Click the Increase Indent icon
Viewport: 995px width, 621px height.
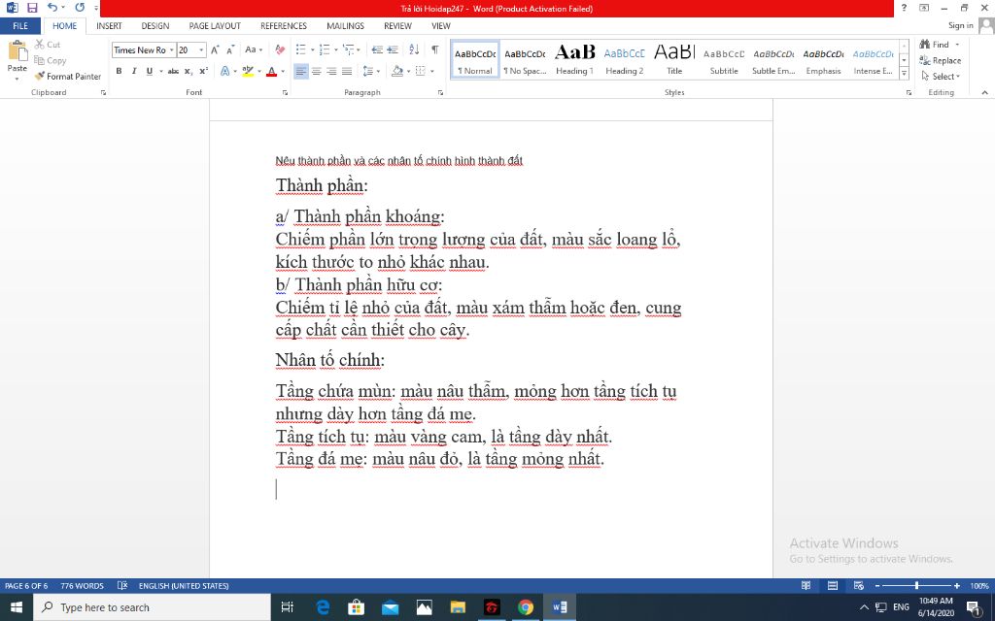tap(393, 49)
